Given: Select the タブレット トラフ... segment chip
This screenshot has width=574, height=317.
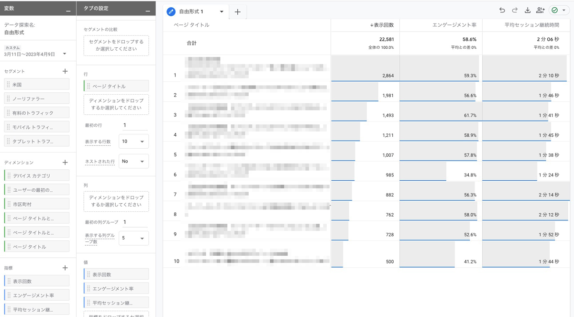Looking at the screenshot, I should (x=37, y=142).
